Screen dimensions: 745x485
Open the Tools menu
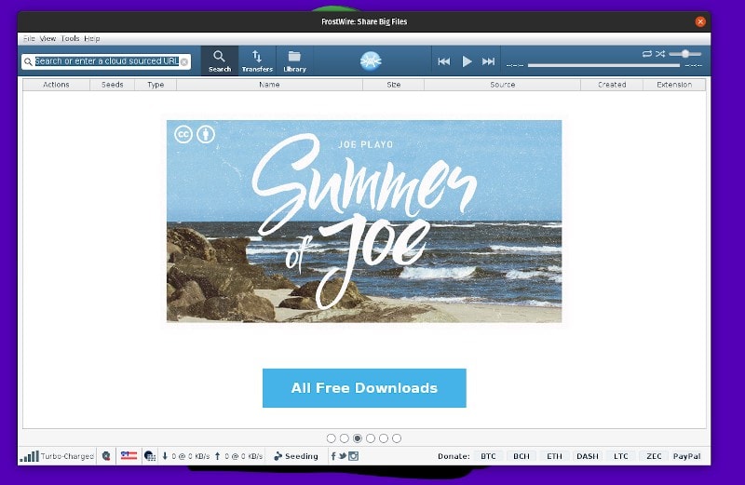pyautogui.click(x=70, y=38)
